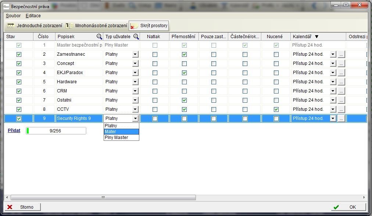Click the Skrýt prostory toolbar icon
This screenshot has height=216, width=372.
[x=135, y=26]
